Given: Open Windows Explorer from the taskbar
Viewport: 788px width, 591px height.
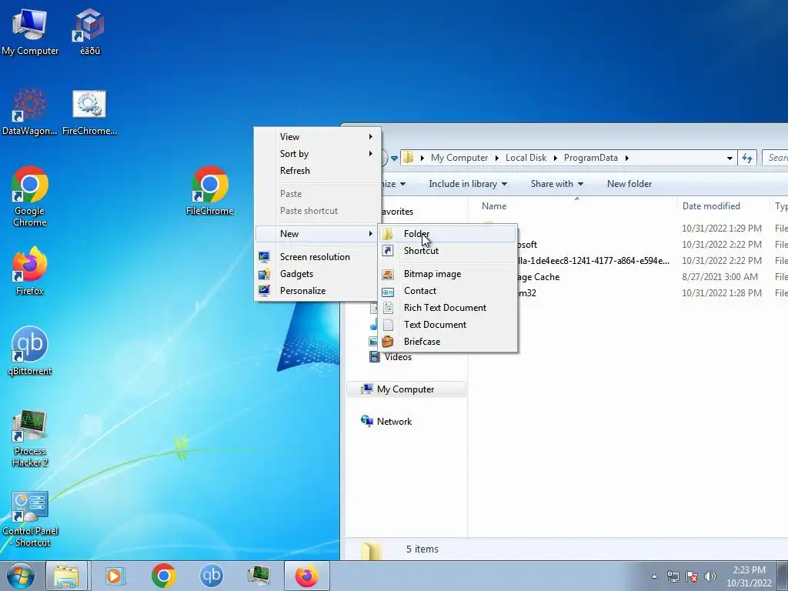Looking at the screenshot, I should point(67,576).
